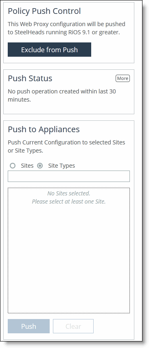Click the Push Status heading
Viewport: 149px width, 348px height.
[30, 78]
